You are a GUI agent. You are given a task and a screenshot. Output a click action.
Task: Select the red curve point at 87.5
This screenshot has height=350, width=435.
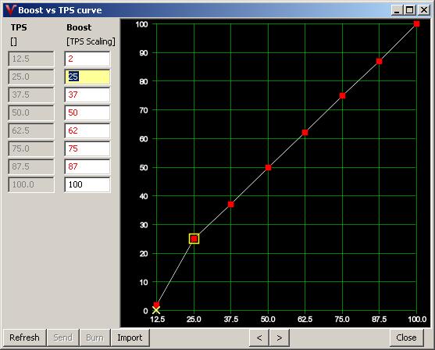point(380,62)
